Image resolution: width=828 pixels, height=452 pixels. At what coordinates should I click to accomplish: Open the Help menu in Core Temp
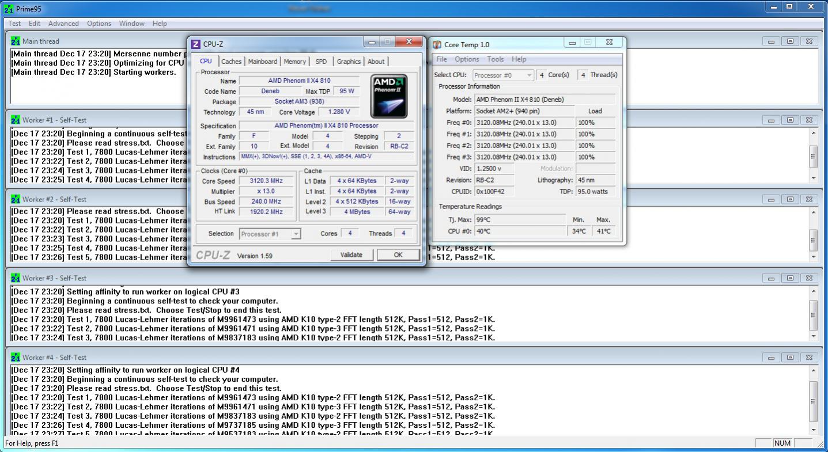point(519,59)
